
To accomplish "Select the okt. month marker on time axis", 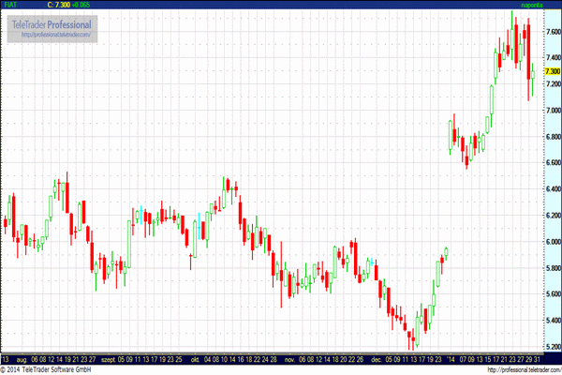I will point(196,359).
